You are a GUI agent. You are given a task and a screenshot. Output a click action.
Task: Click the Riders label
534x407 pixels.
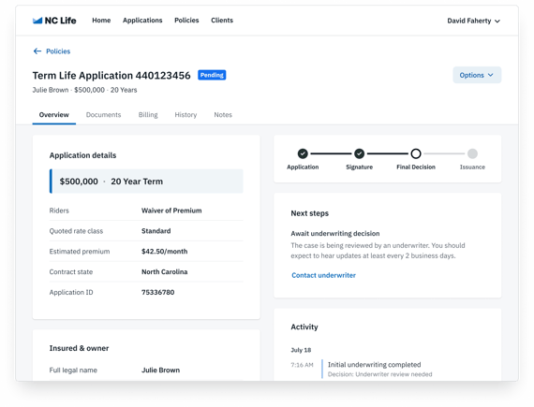pos(59,211)
